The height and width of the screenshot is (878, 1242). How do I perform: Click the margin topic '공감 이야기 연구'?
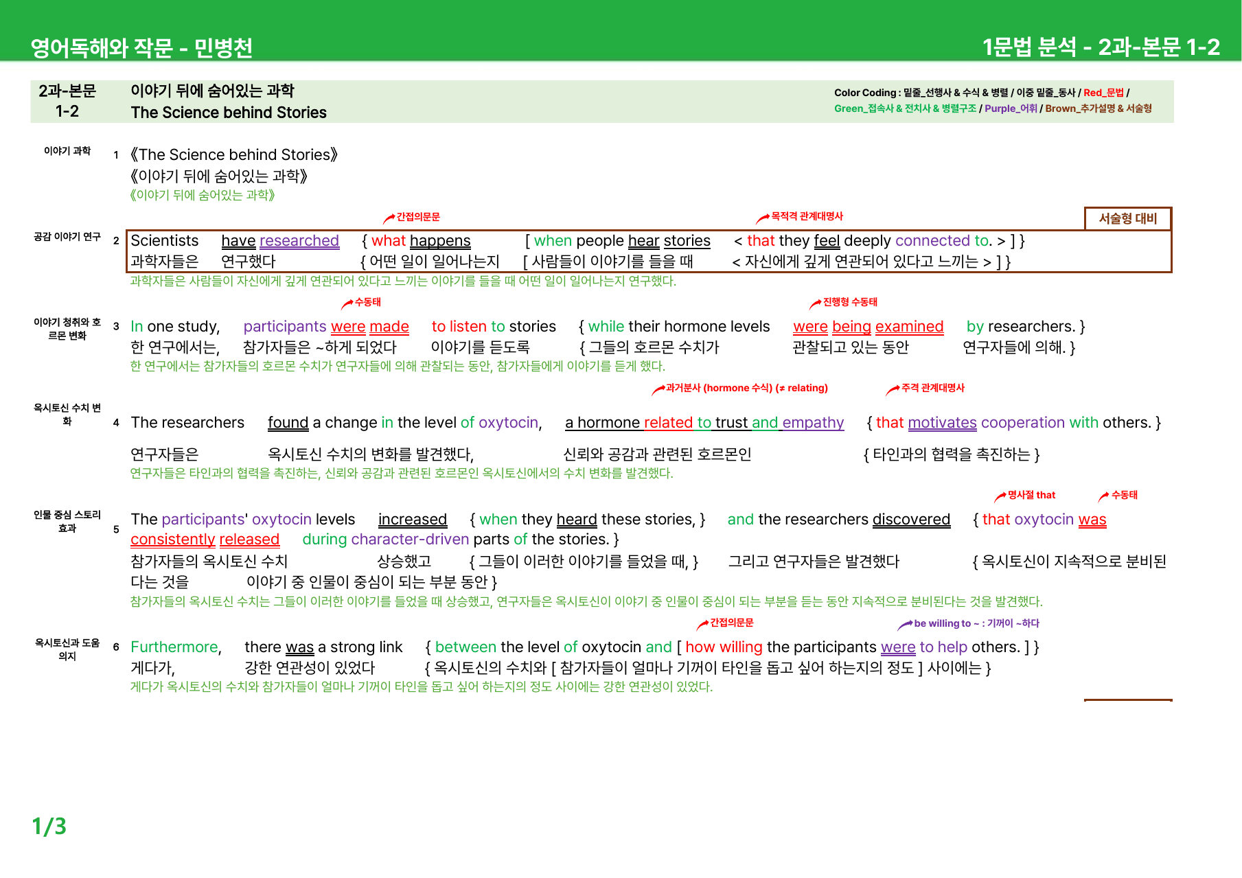click(67, 237)
